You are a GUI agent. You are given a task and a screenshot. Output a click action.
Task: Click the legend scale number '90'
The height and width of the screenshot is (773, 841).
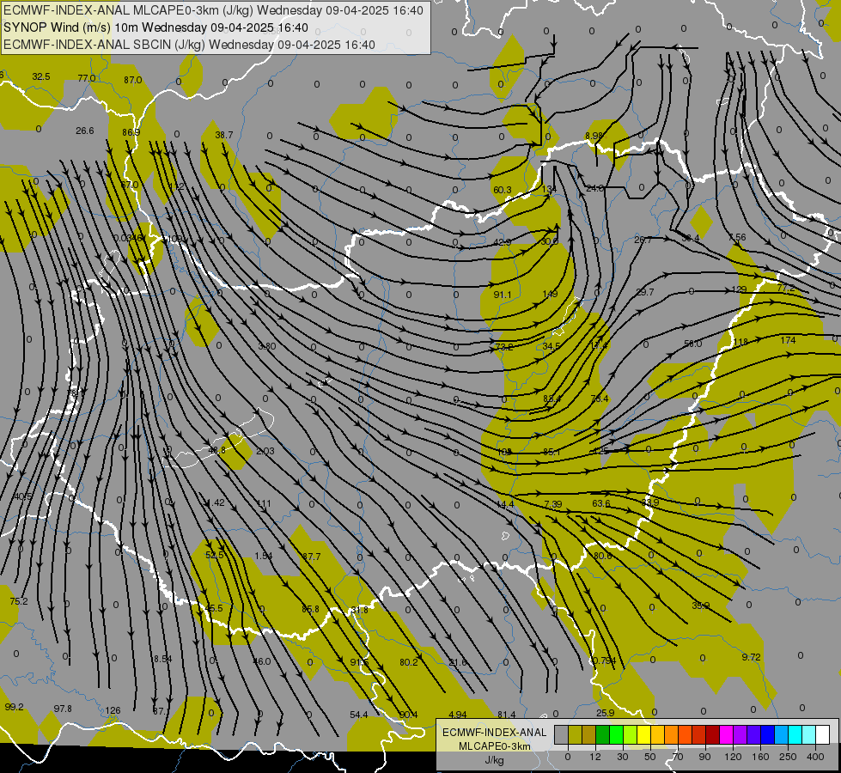[x=704, y=757]
